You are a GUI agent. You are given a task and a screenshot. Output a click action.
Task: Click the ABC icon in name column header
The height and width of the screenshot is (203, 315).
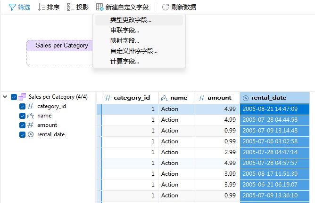pos(165,98)
